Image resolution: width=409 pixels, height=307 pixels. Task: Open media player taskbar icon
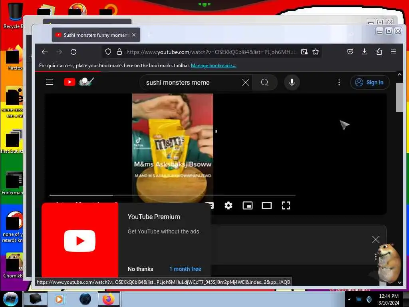[x=59, y=299]
